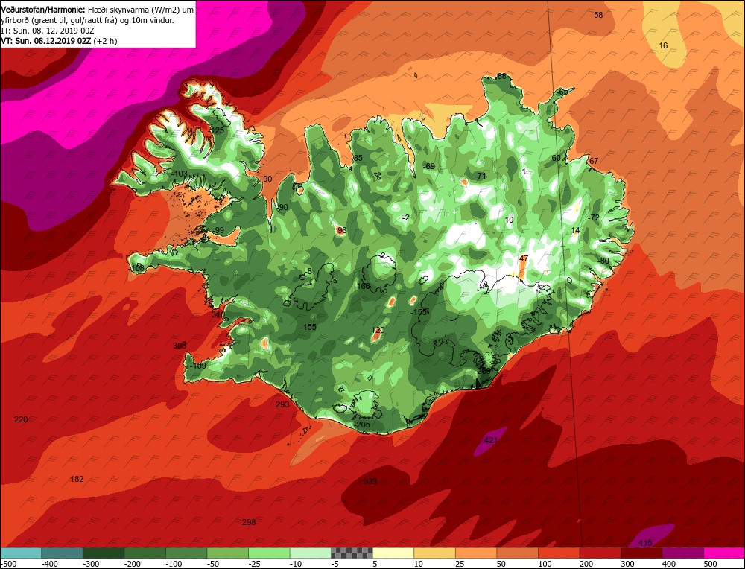745x569 pixels.
Task: Select the red-orange legend swatch above 100
Action: 558,553
